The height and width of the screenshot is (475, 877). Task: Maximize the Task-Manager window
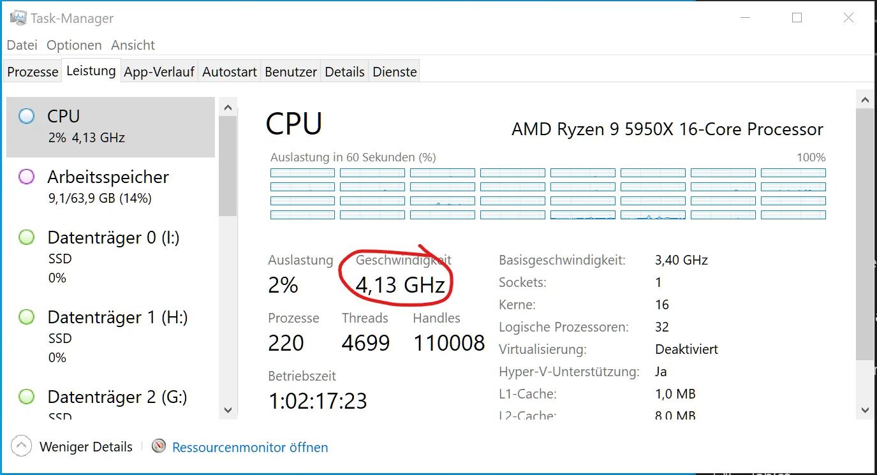(x=797, y=18)
